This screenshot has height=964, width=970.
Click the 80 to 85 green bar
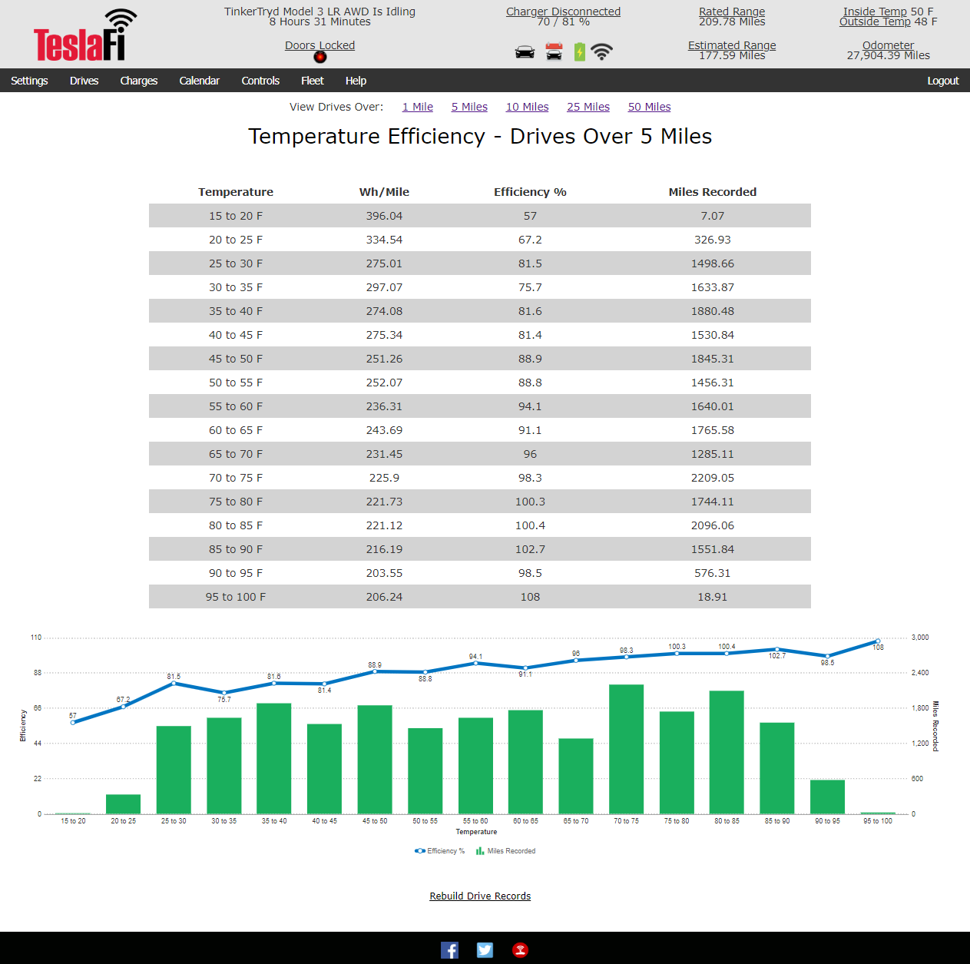coord(727,752)
